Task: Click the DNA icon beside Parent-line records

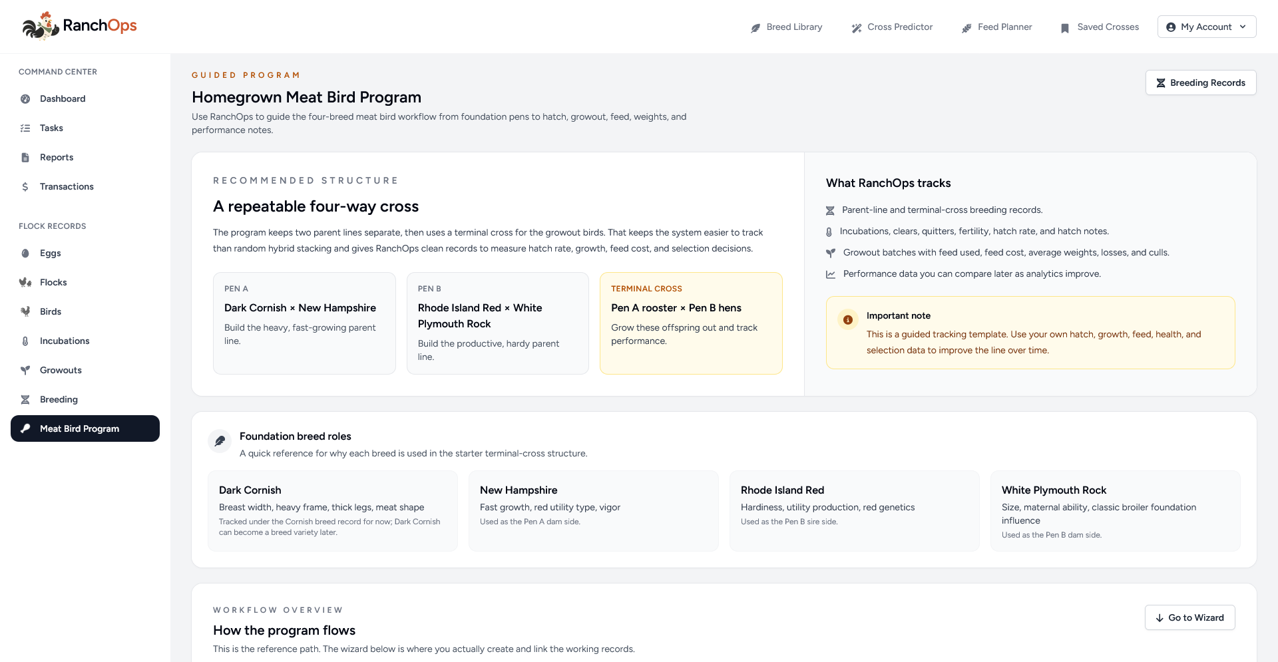Action: pos(830,211)
